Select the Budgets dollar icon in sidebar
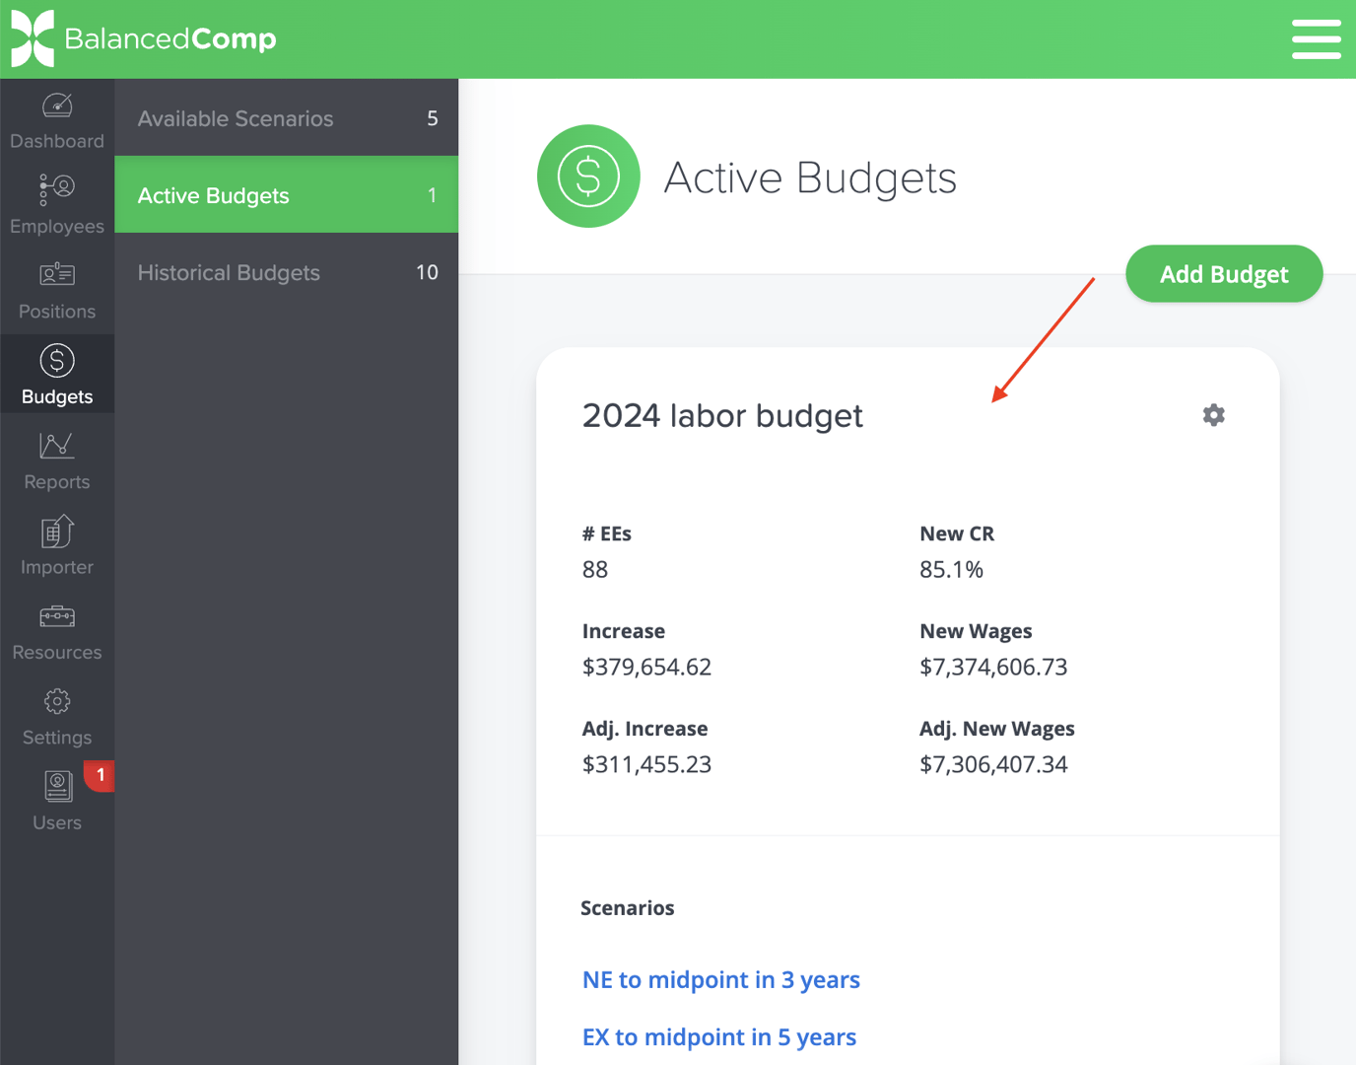Screen dimensions: 1356x1065 pos(57,360)
